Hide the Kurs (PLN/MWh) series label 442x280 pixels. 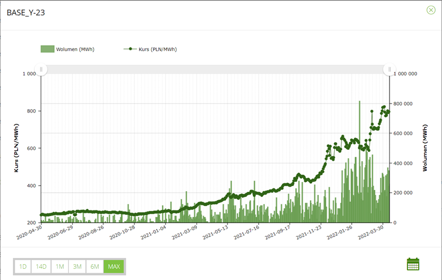(x=157, y=49)
